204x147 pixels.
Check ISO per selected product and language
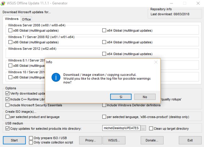click(x=8, y=117)
